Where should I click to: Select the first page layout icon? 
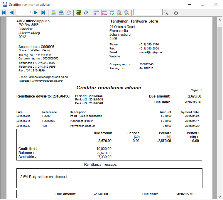[x=96, y=13]
